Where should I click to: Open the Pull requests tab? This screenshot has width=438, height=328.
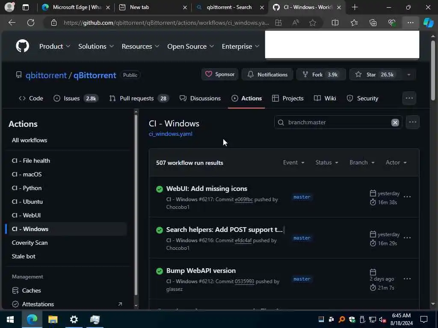tap(139, 98)
